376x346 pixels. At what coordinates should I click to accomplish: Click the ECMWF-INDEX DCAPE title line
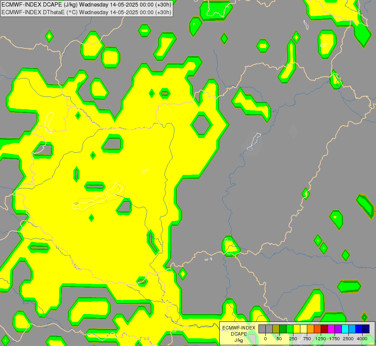click(x=86, y=5)
